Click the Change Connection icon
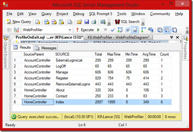193x132 pixels. coord(16,30)
